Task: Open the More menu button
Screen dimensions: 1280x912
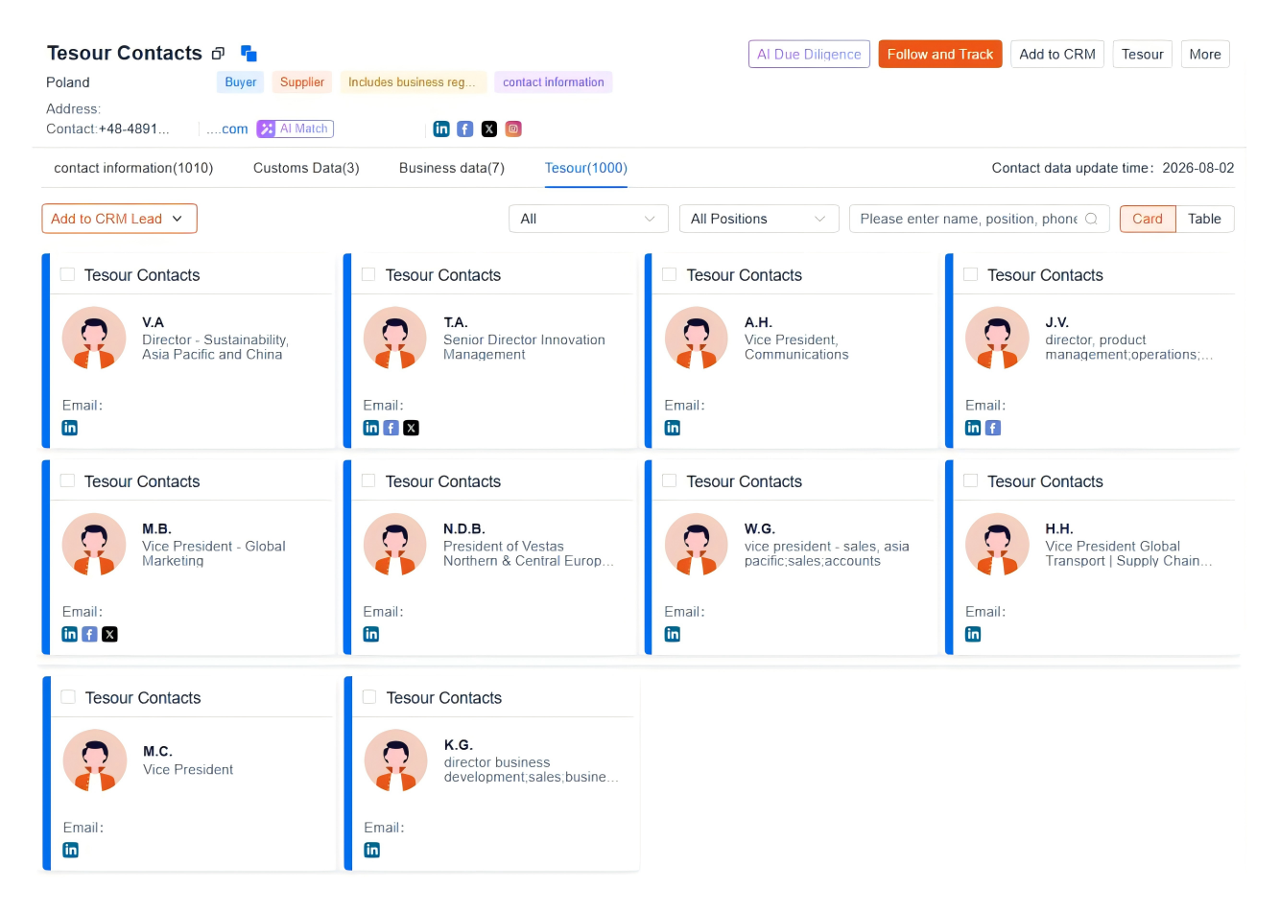Action: pos(1205,54)
